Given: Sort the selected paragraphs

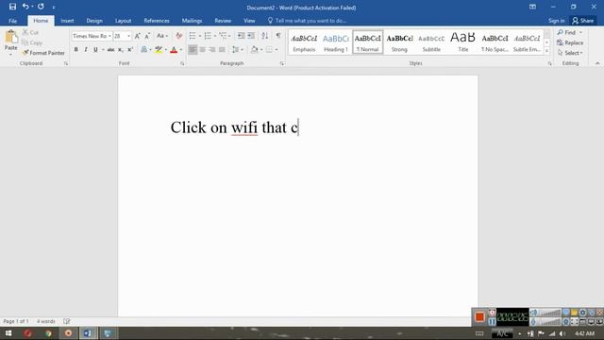Looking at the screenshot, I should 264,36.
